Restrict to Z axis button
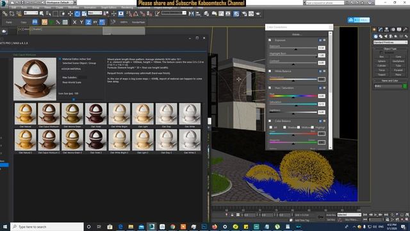 pos(88,22)
